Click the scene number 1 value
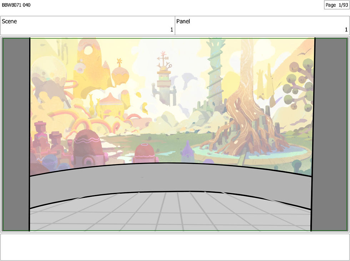 pyautogui.click(x=172, y=30)
